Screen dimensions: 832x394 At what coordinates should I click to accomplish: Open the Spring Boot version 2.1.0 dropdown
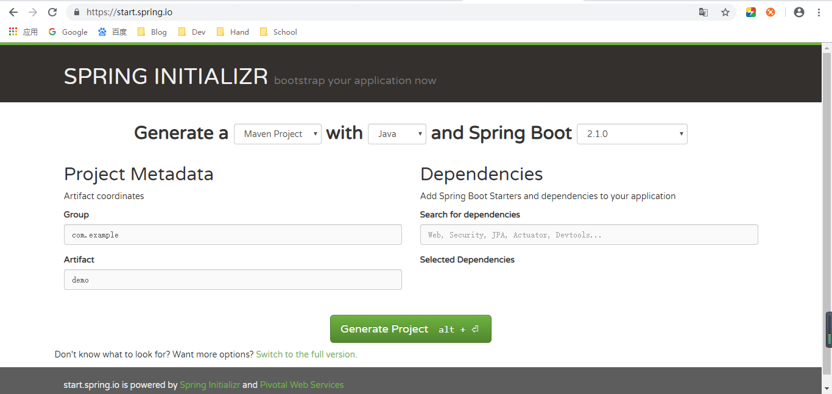(632, 134)
